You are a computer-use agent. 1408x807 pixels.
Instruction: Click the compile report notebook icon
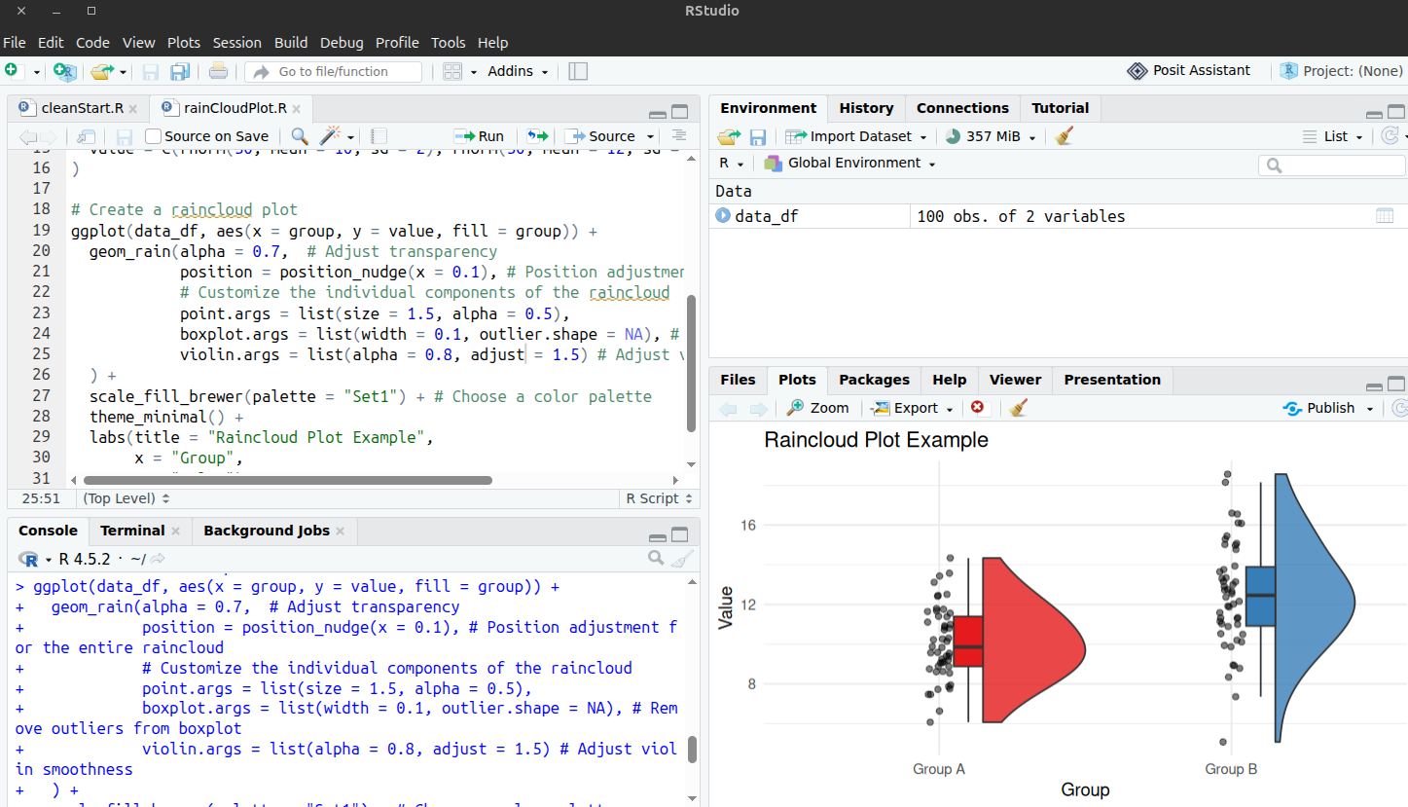pyautogui.click(x=379, y=136)
